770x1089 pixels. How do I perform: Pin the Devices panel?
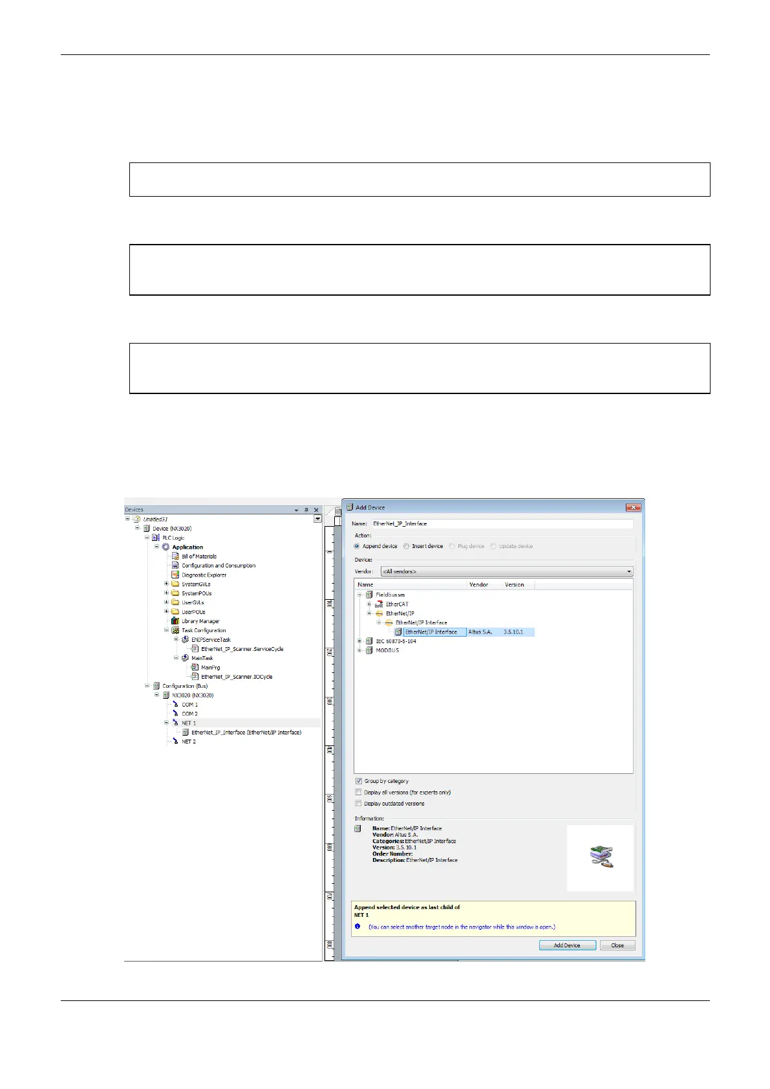point(306,510)
